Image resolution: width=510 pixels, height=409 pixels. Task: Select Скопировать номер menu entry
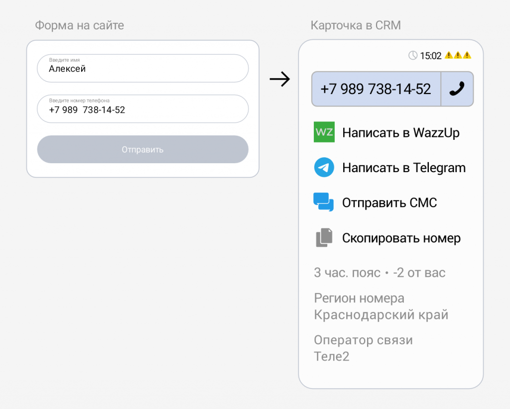pyautogui.click(x=401, y=238)
